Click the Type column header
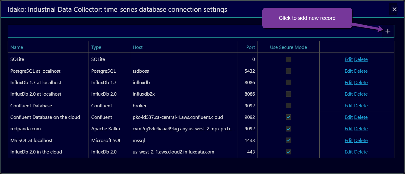Viewport: 405px width, 174px height. (x=96, y=47)
